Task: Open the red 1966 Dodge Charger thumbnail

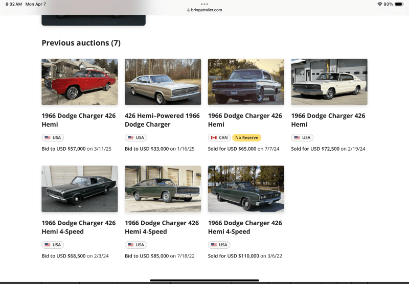Action: [x=80, y=82]
